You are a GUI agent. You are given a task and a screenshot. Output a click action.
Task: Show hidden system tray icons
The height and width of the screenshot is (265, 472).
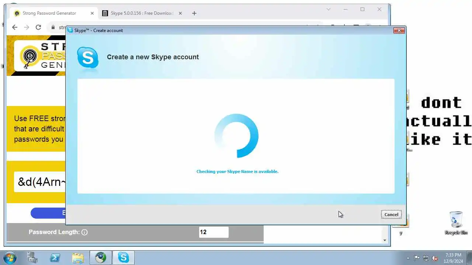tap(408, 258)
